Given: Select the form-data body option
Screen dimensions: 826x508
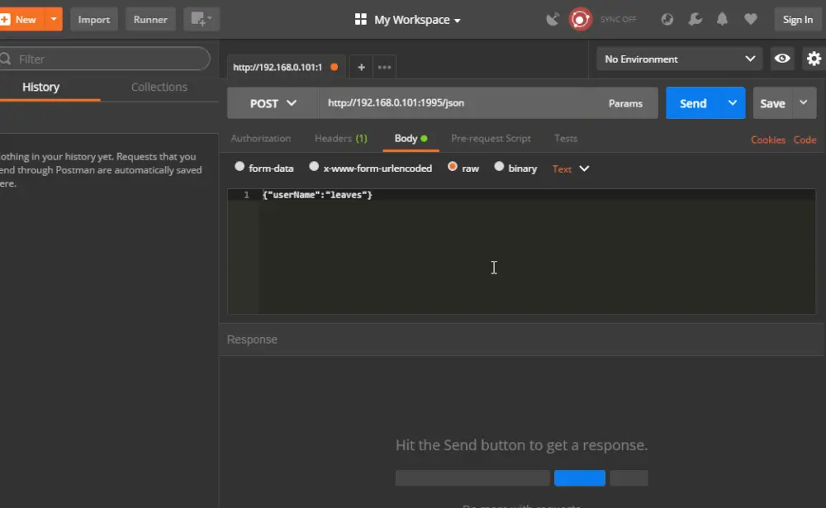Looking at the screenshot, I should [x=240, y=167].
